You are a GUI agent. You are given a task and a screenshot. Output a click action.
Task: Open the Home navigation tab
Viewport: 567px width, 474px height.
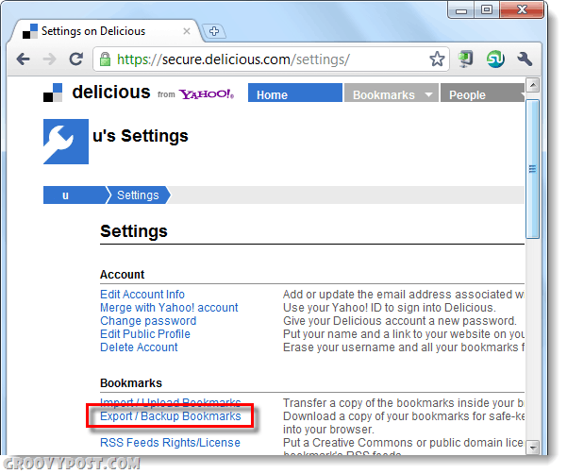click(x=295, y=93)
